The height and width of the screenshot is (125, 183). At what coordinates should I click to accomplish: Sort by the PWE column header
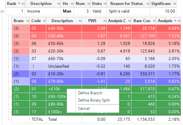(x=92, y=21)
